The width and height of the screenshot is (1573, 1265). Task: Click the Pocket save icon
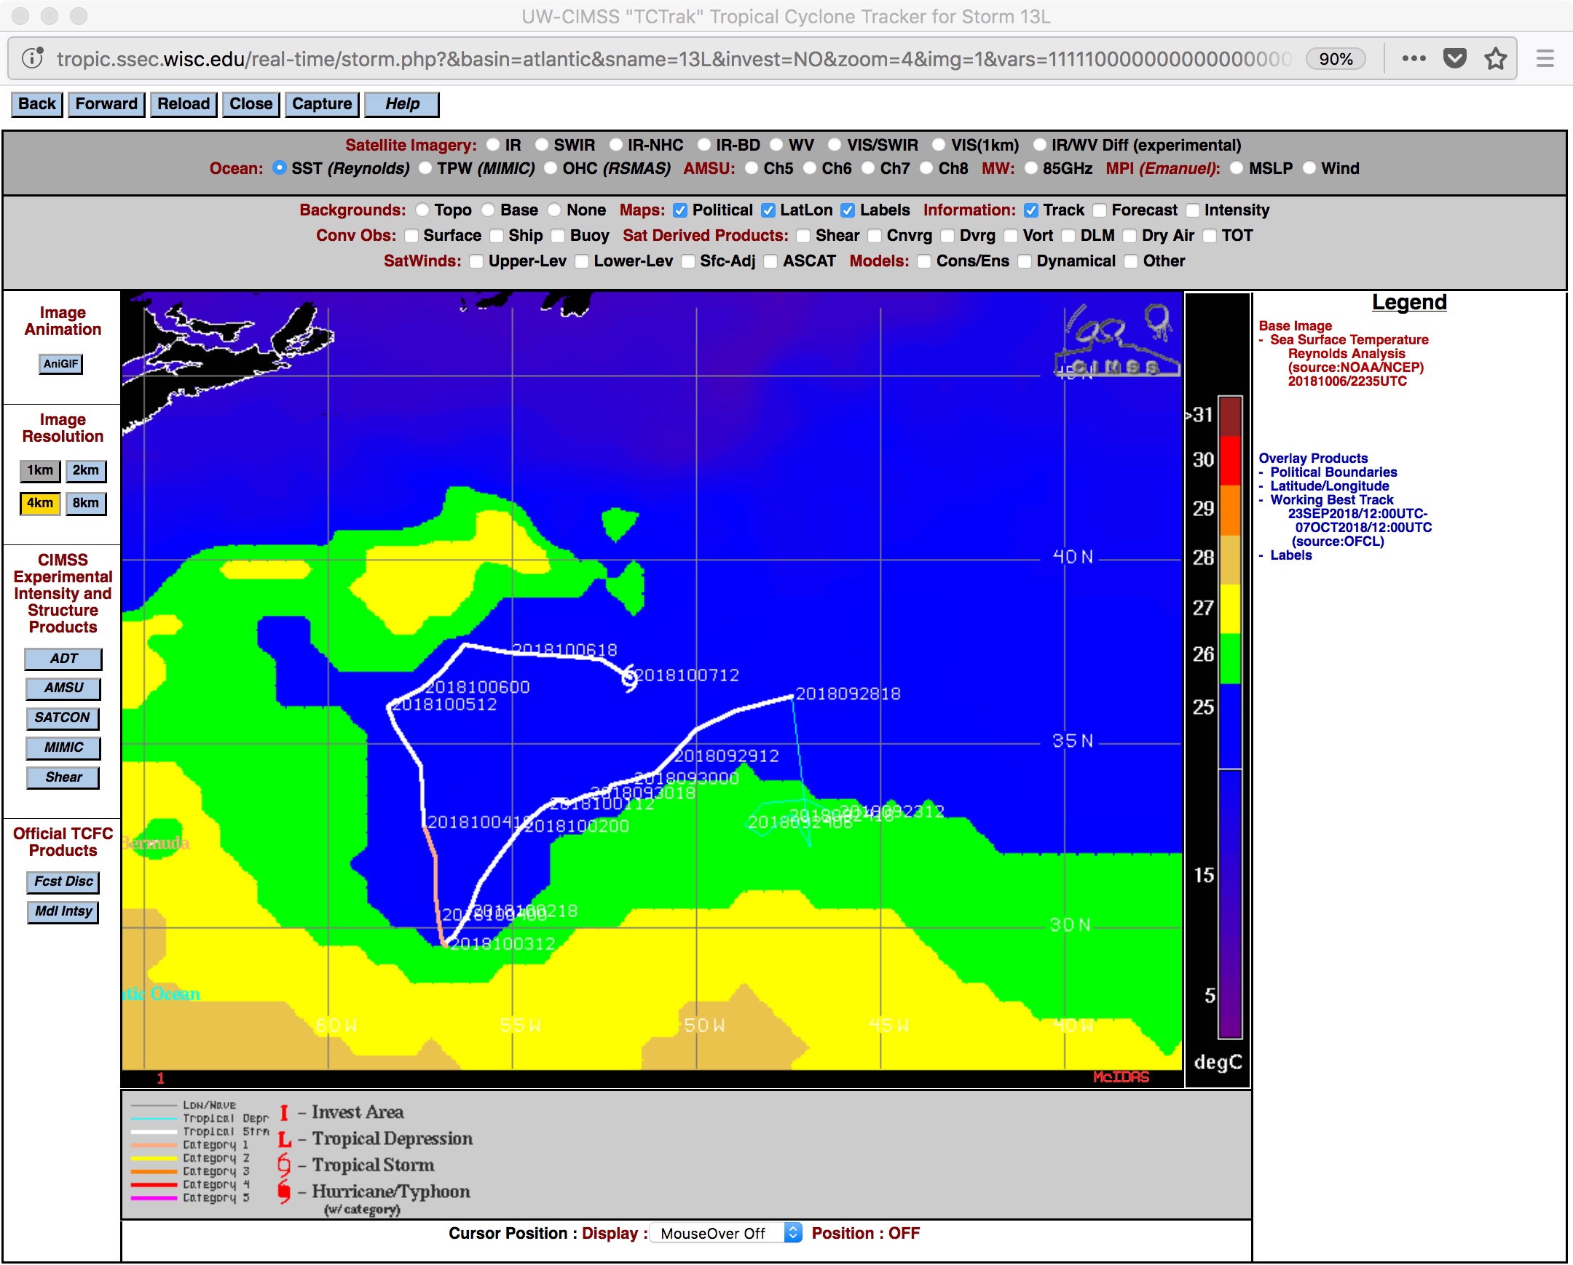(1454, 58)
